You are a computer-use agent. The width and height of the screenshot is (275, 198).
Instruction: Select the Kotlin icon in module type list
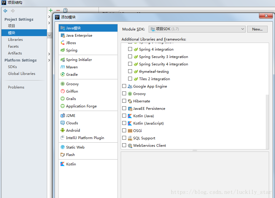click(x=63, y=164)
